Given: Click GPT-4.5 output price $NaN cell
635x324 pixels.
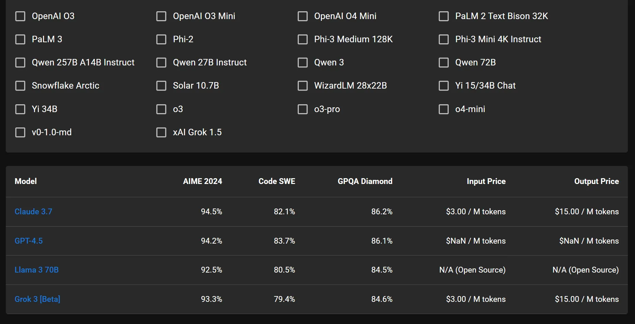Looking at the screenshot, I should click(x=589, y=241).
